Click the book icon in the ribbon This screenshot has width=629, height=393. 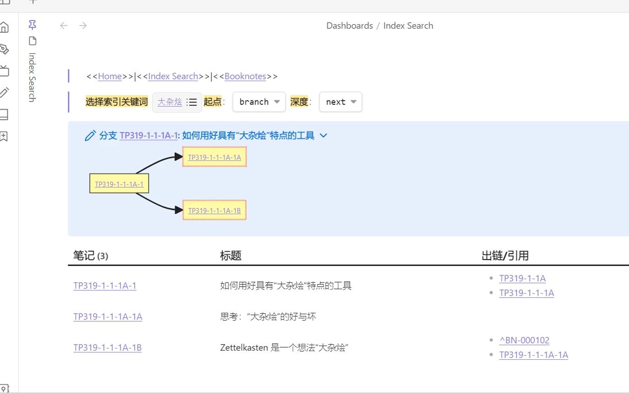4,114
